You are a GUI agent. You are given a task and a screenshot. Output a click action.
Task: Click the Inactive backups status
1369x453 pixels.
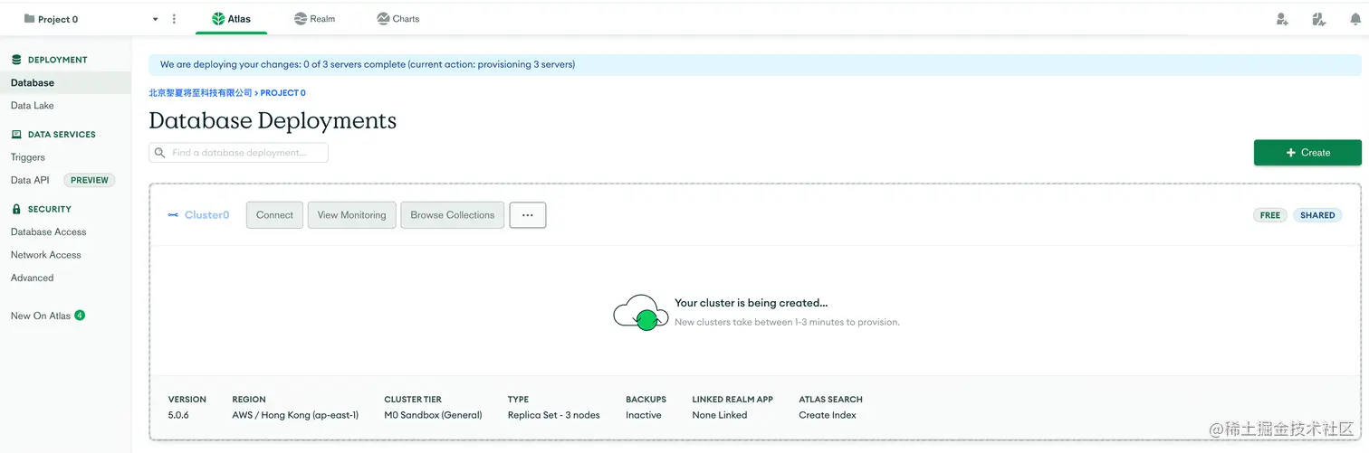click(x=644, y=415)
